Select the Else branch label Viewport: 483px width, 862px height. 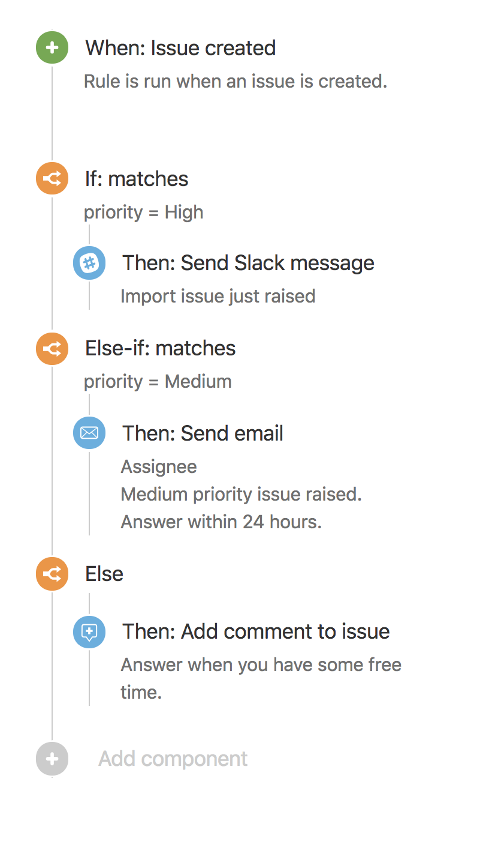[104, 574]
